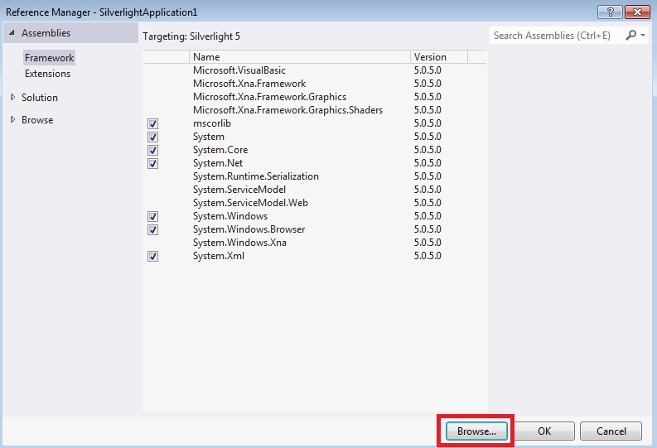
Task: Open the search options dropdown arrow
Action: point(643,36)
